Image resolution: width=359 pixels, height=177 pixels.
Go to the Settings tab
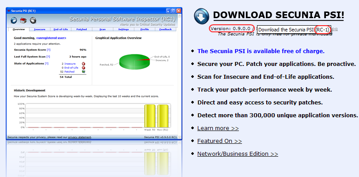click(x=123, y=29)
